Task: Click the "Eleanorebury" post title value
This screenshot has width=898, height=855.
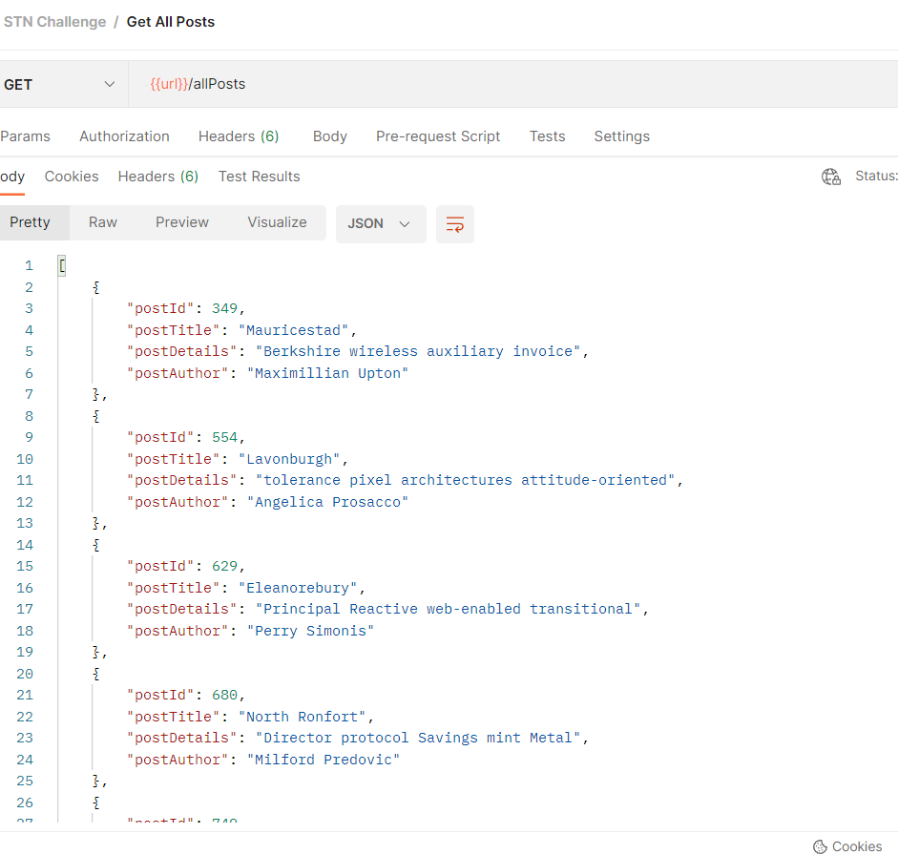Action: 298,588
